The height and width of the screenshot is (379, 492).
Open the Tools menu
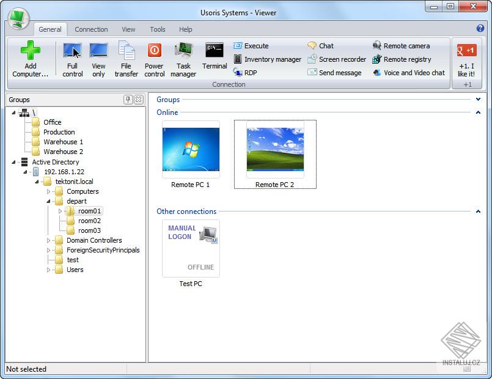coord(157,29)
